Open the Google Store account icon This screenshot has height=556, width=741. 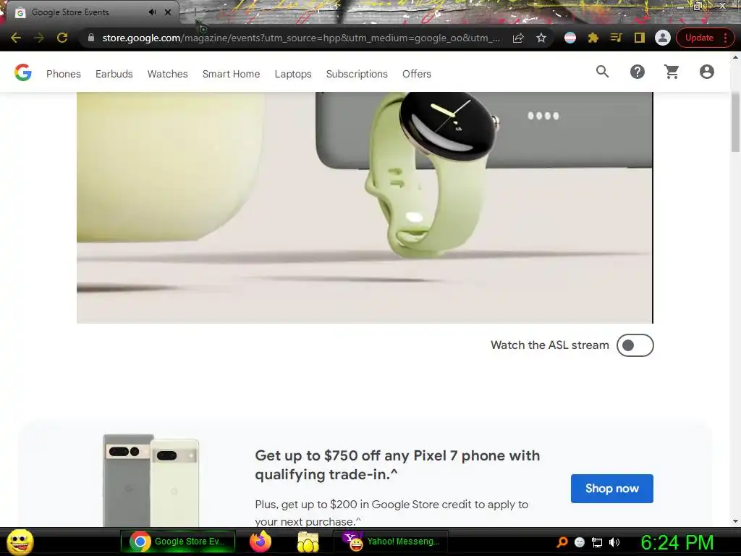coord(706,72)
